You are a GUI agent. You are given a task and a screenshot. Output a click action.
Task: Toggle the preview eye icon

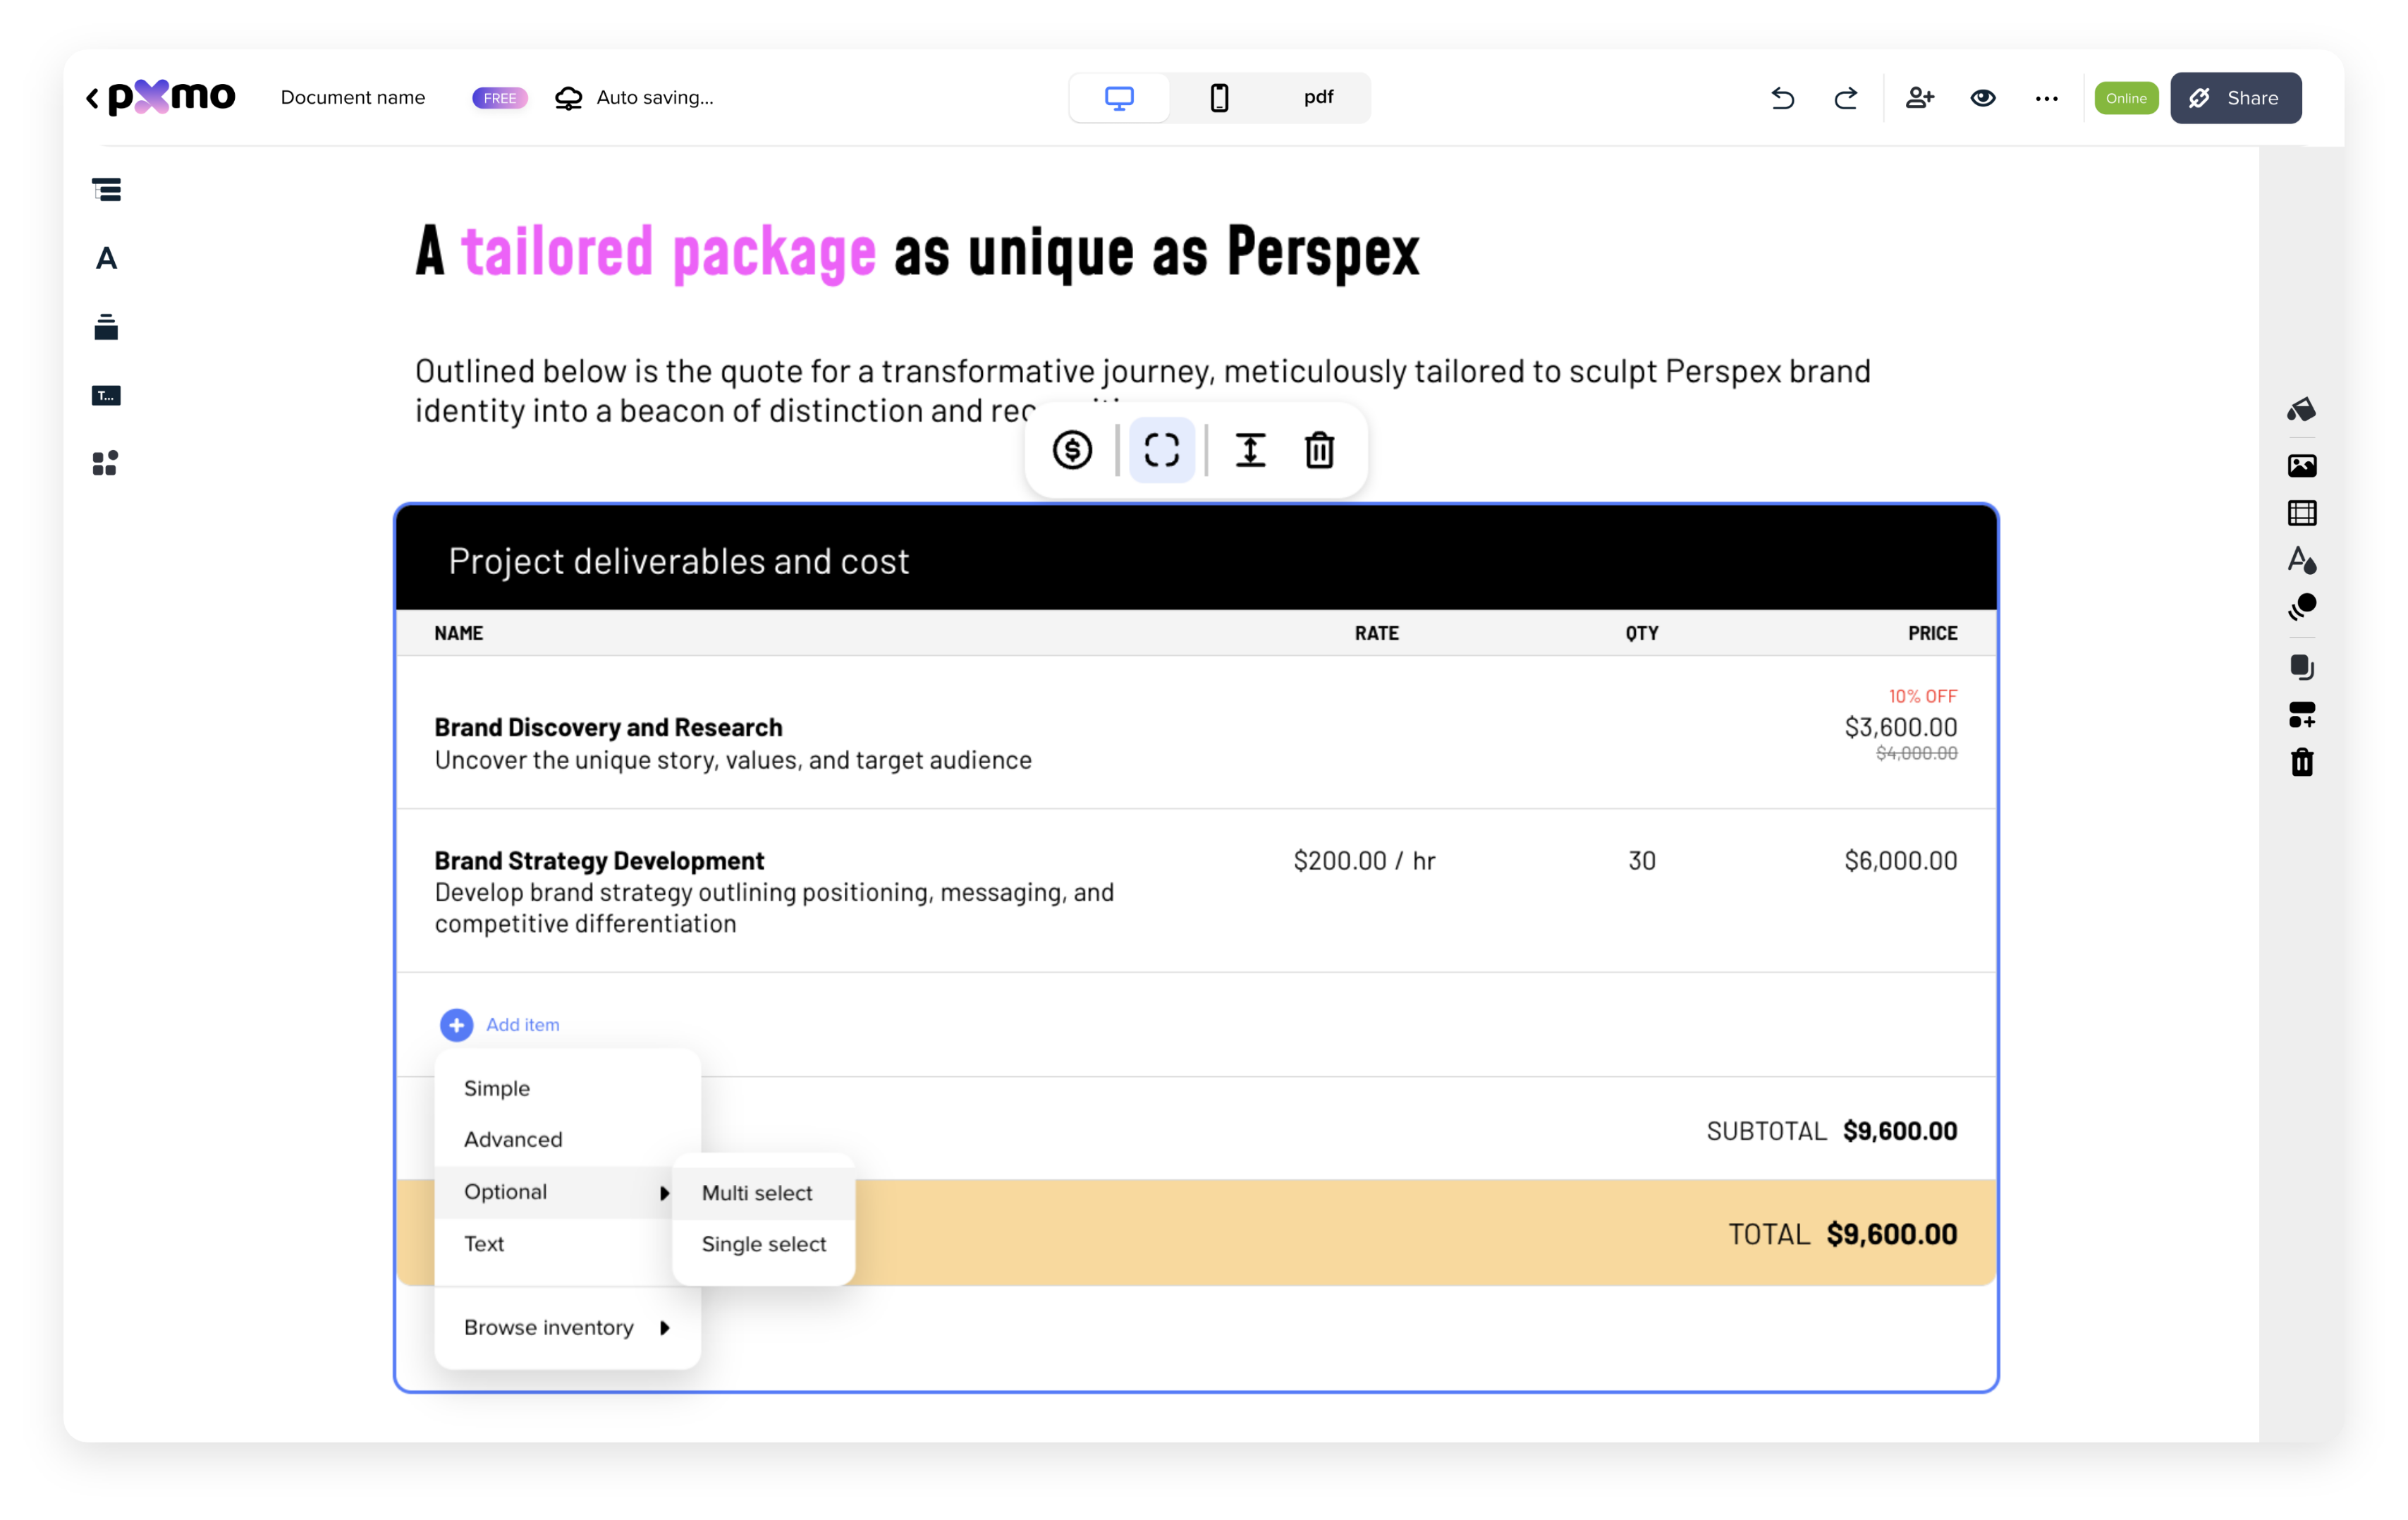(x=1983, y=98)
